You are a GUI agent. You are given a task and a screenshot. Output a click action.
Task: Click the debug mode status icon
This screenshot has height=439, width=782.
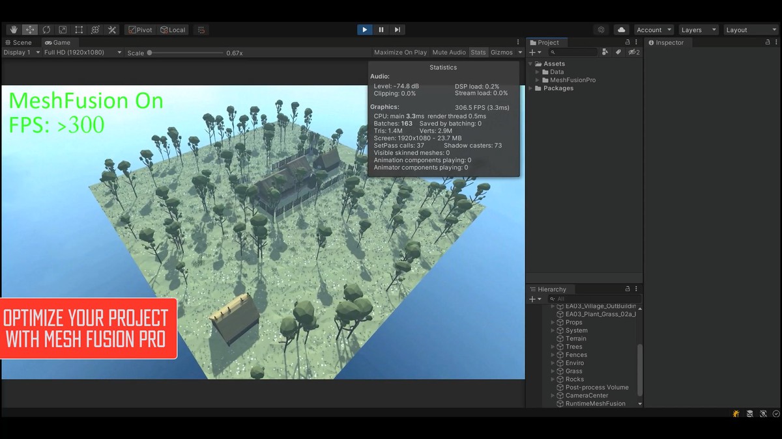tap(763, 414)
